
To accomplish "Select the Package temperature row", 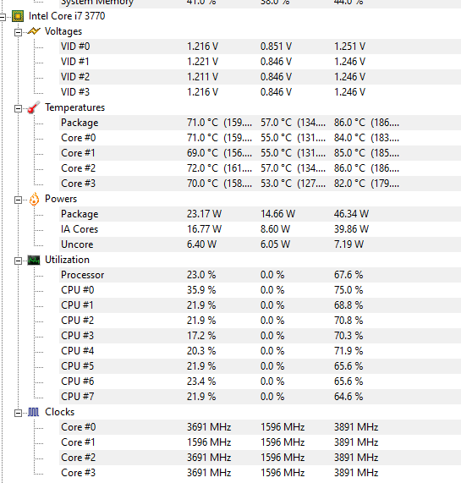I will click(260, 123).
